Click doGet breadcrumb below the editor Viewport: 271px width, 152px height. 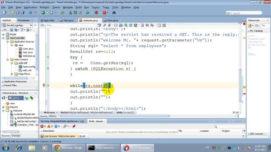click(86, 113)
